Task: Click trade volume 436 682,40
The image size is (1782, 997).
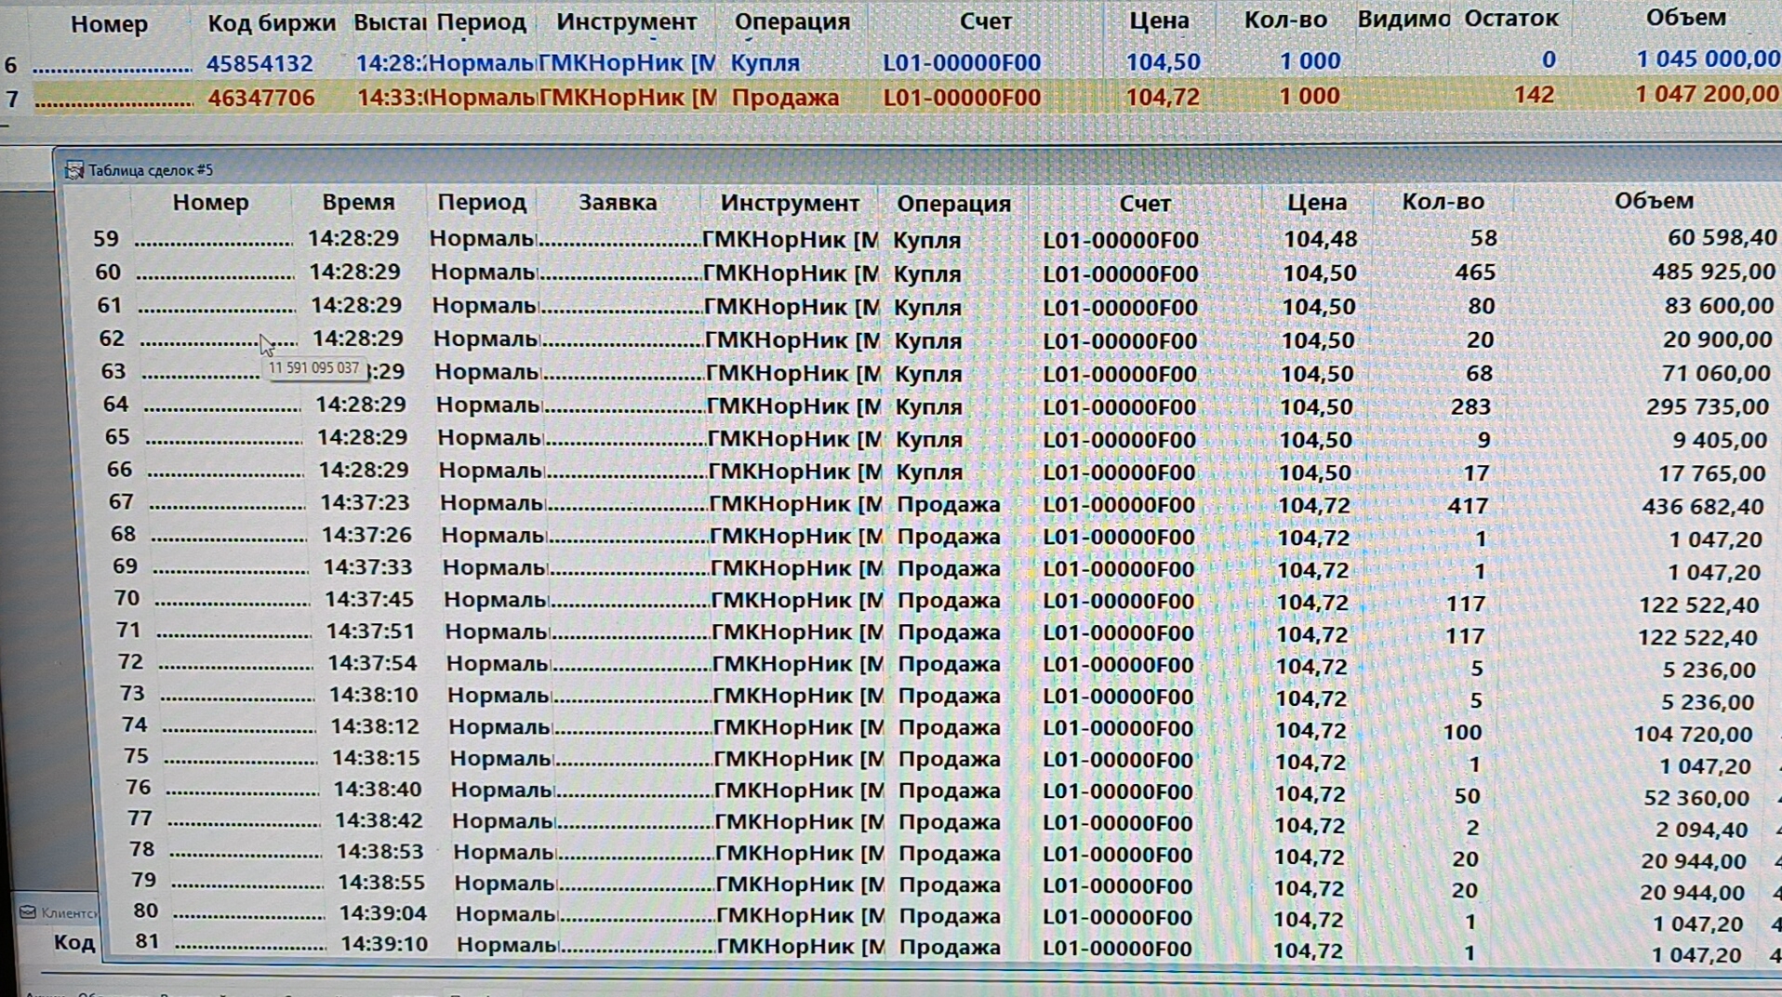Action: [1704, 507]
